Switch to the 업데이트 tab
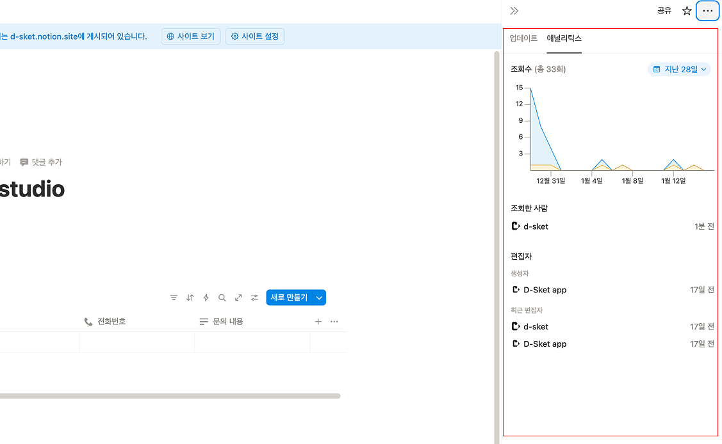 523,39
